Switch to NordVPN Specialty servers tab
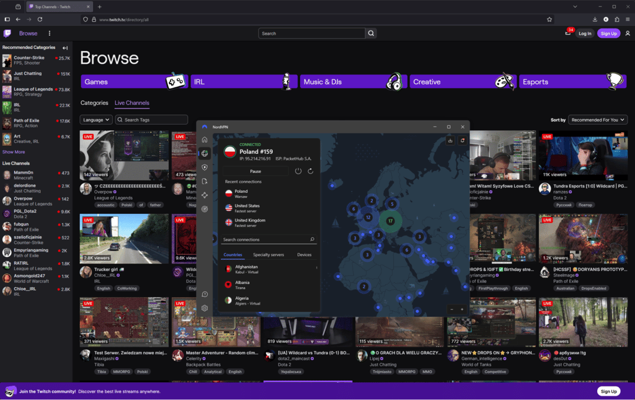 268,255
